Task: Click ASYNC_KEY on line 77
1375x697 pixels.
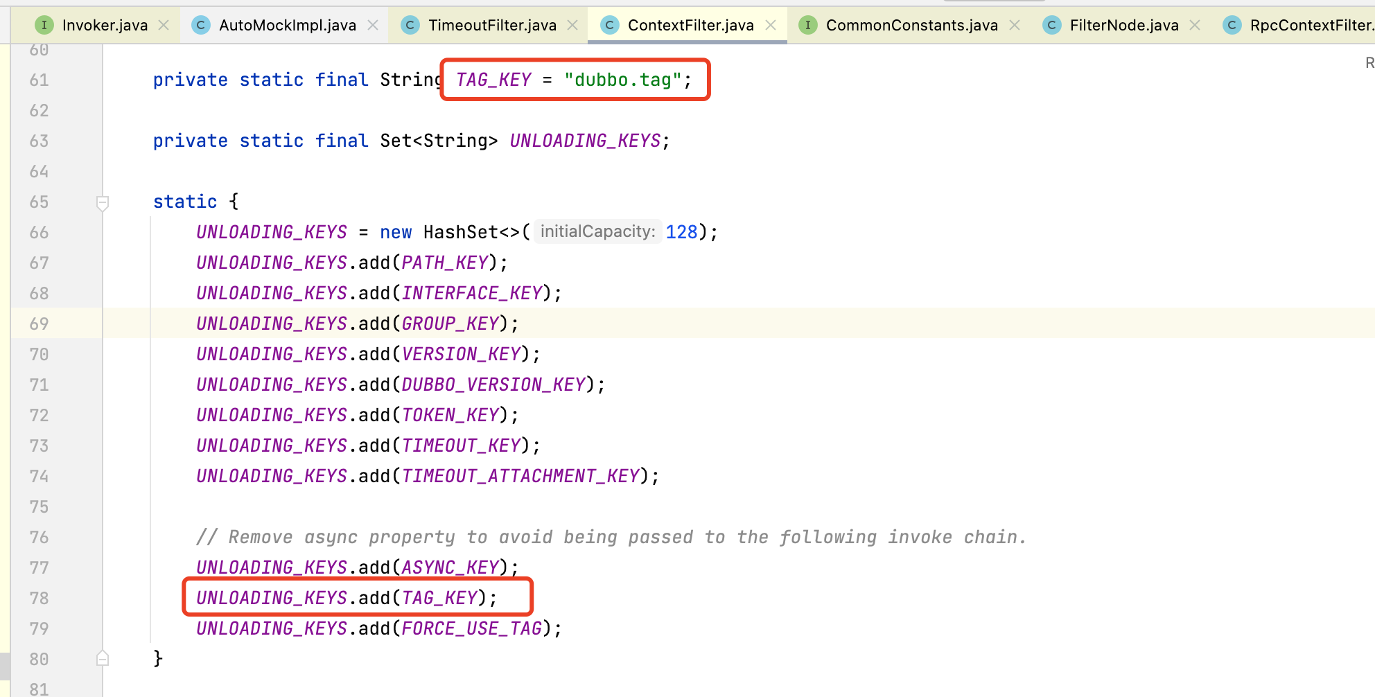Action: (x=450, y=568)
